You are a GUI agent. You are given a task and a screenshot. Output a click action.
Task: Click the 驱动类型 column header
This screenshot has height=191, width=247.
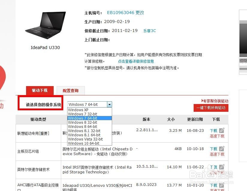[38, 119]
